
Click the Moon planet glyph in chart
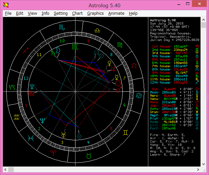click(58, 50)
